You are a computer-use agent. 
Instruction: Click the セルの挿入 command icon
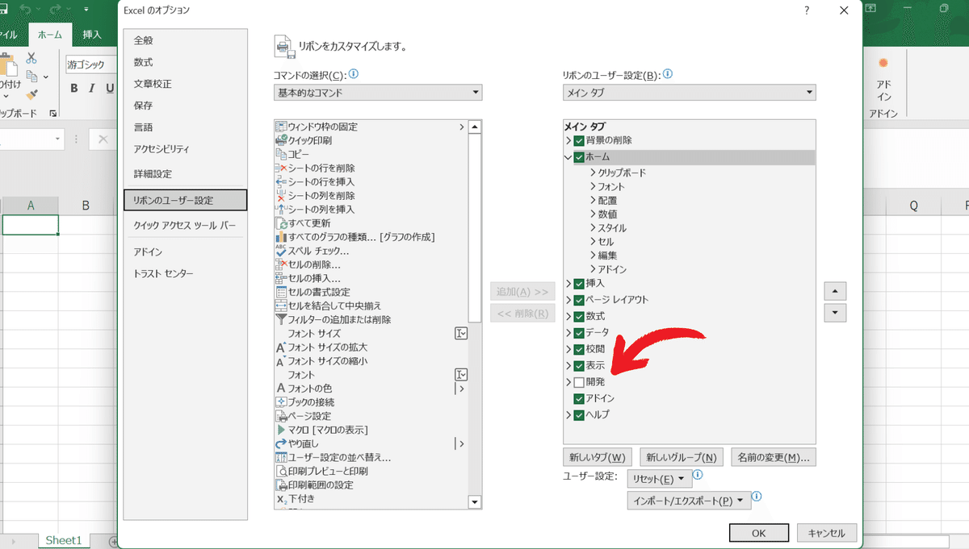click(281, 278)
